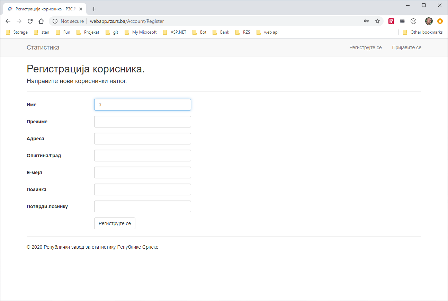
Task: Click Региструјте се in navigation bar
Action: tap(365, 47)
